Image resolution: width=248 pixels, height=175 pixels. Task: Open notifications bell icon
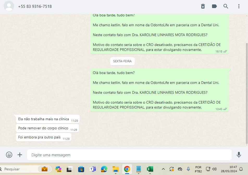point(241,169)
